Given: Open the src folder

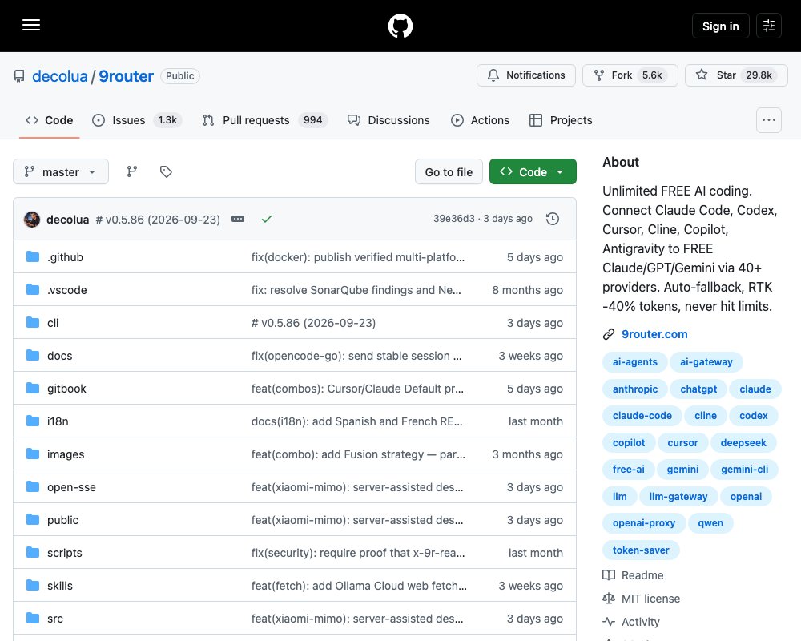Looking at the screenshot, I should click(55, 619).
